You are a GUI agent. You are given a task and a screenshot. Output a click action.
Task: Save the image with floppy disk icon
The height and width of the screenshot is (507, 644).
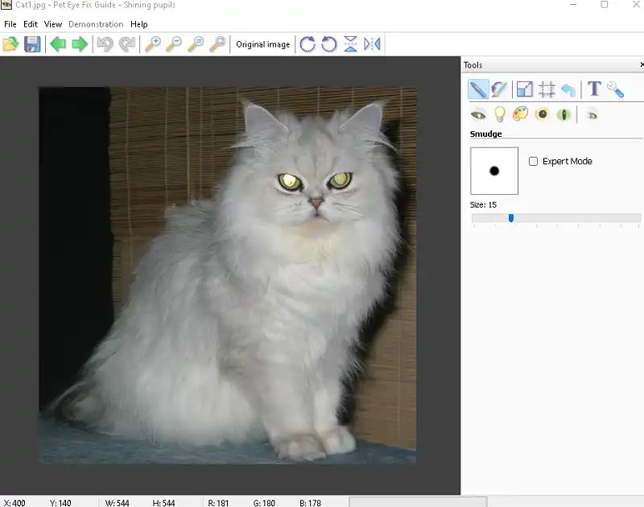click(32, 44)
